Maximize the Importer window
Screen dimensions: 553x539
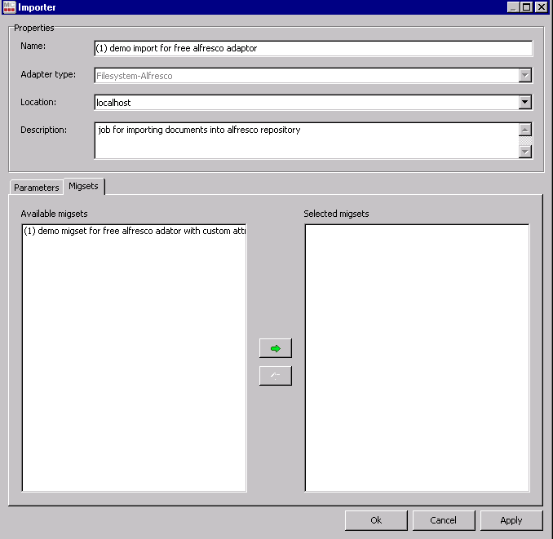click(527, 7)
